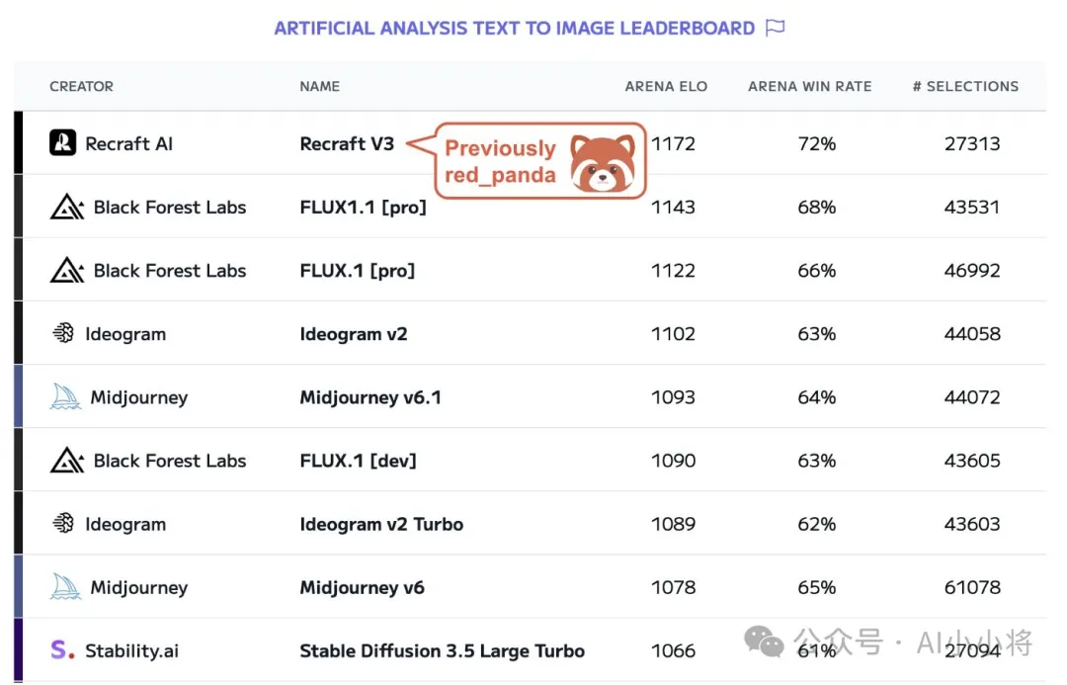
Task: Click Black Forest Labs logo for FLUX1.1 [pro]
Action: pyautogui.click(x=67, y=207)
